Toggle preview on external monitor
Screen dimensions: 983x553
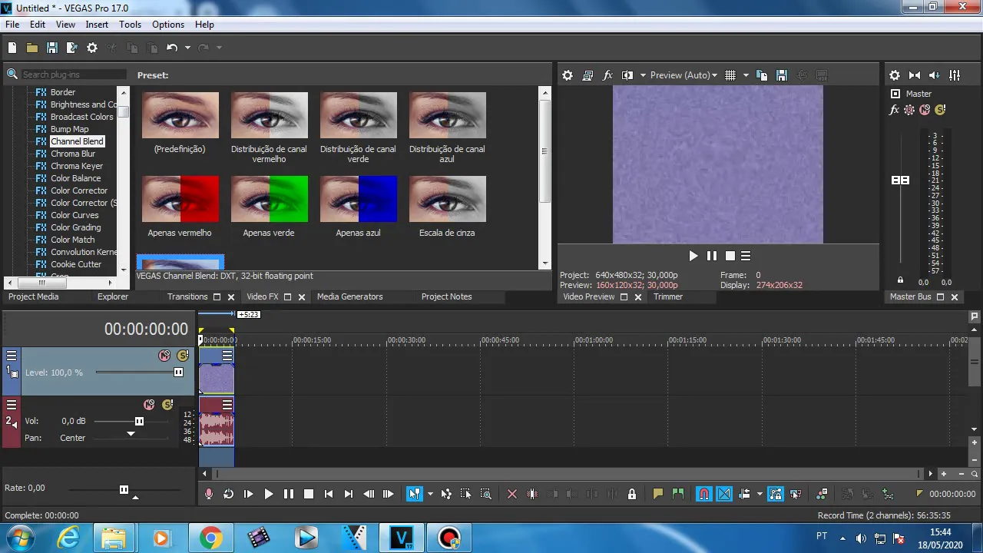click(587, 75)
